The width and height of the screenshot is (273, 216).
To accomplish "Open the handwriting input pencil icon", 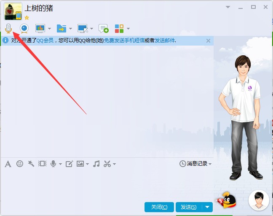I will [69, 164].
